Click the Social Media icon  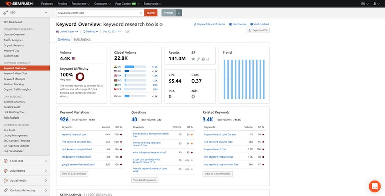click(6, 180)
